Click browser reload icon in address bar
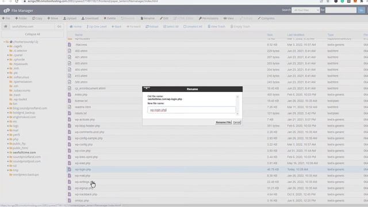 pos(17,1)
